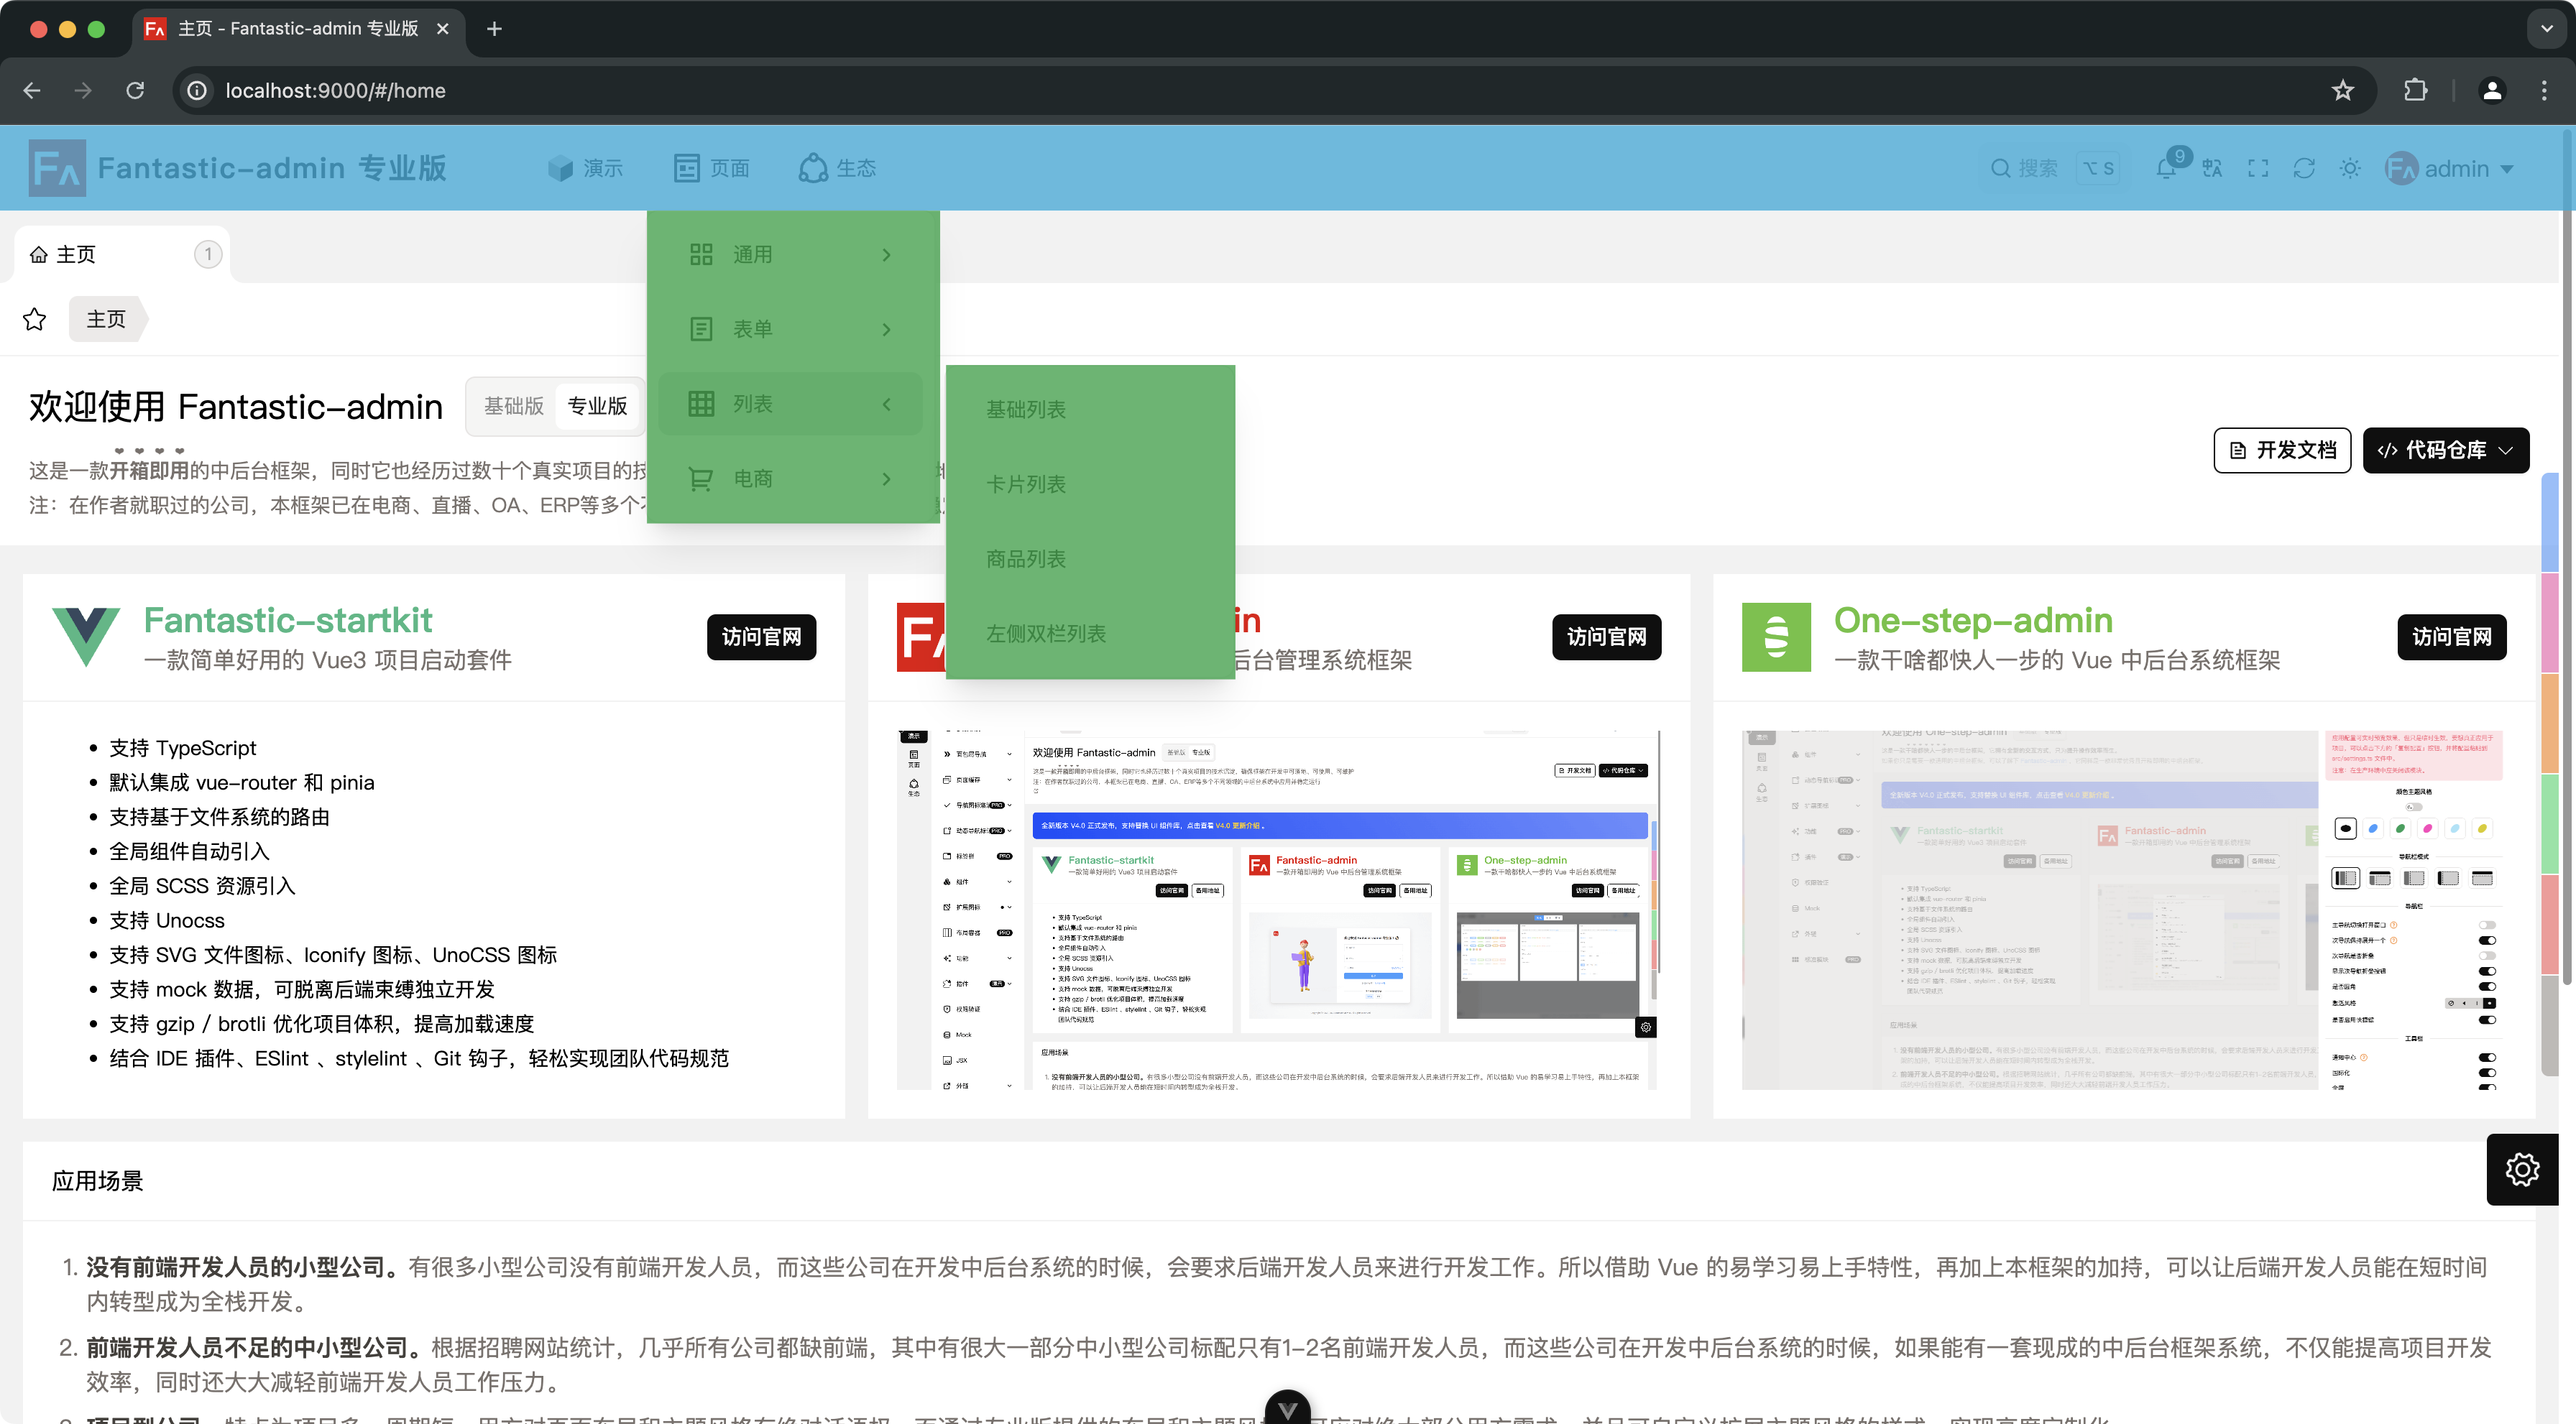Toggle light/dark mode sun icon
The width and height of the screenshot is (2576, 1424).
[2350, 169]
